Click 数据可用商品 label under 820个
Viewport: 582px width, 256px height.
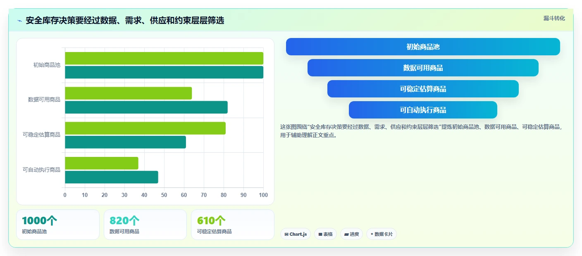tap(124, 232)
